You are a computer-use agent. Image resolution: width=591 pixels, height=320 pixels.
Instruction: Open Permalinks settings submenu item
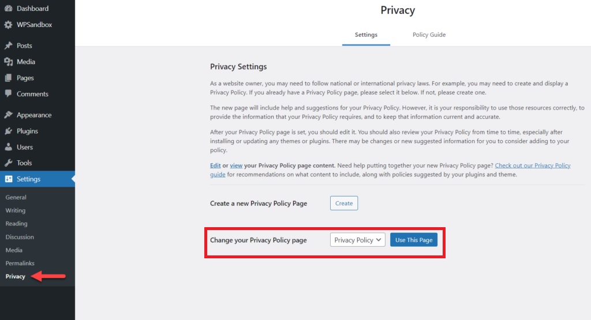pyautogui.click(x=20, y=263)
